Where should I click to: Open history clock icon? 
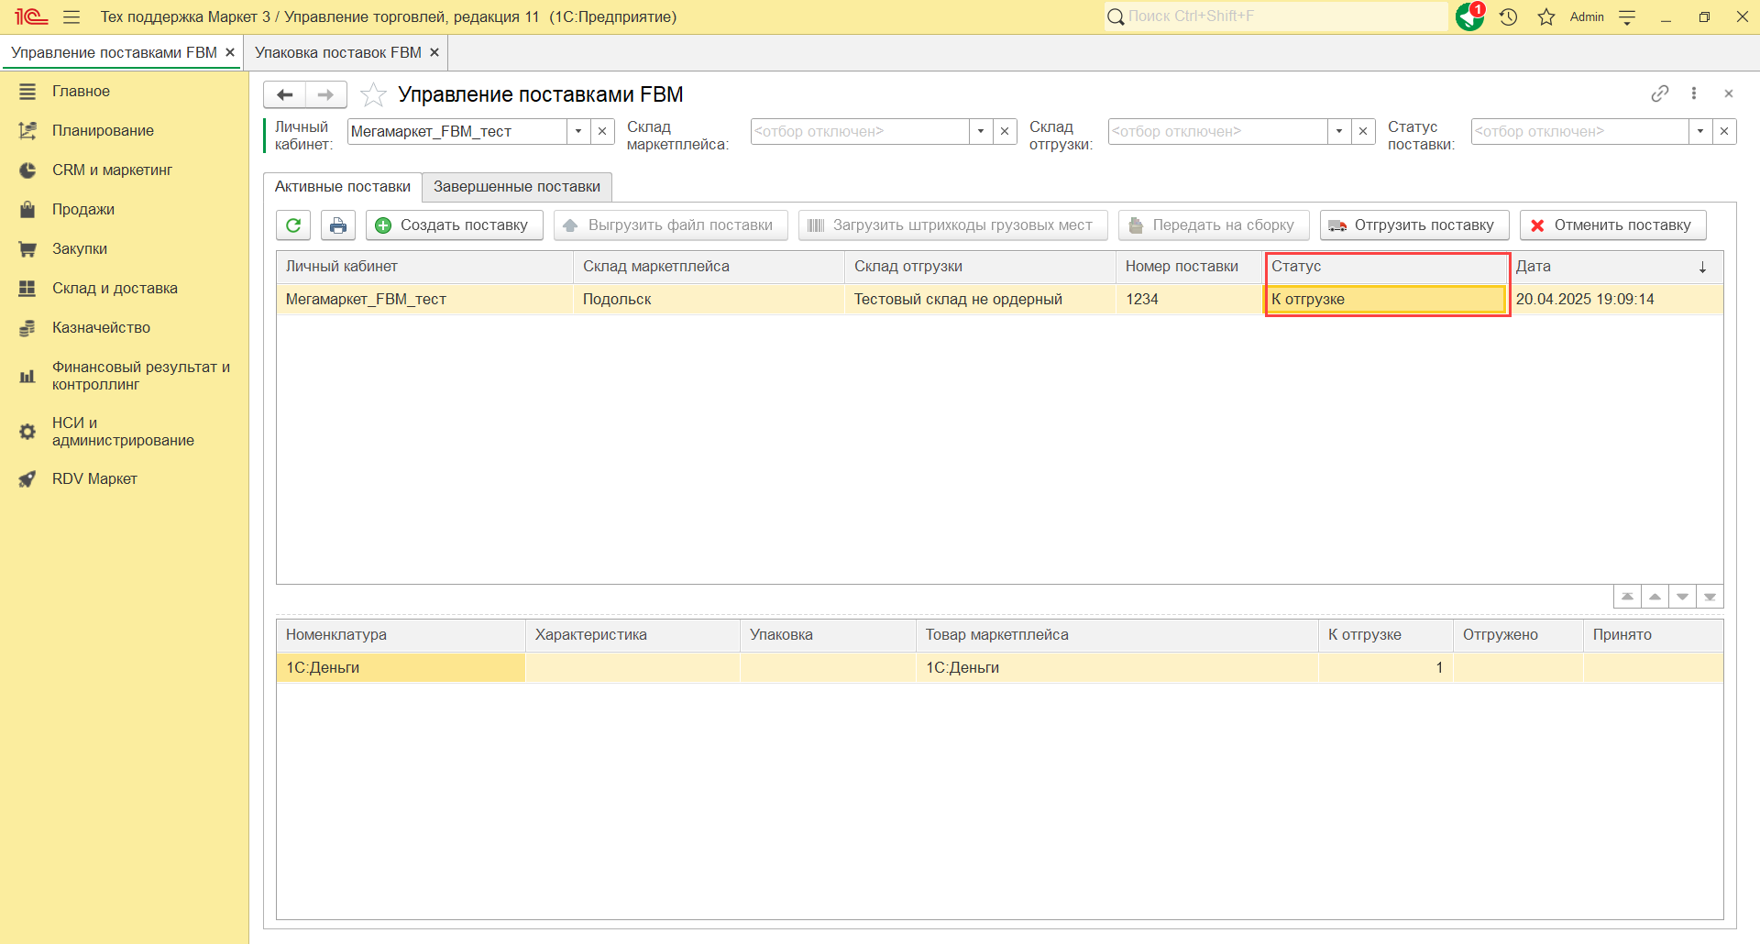[x=1509, y=16]
